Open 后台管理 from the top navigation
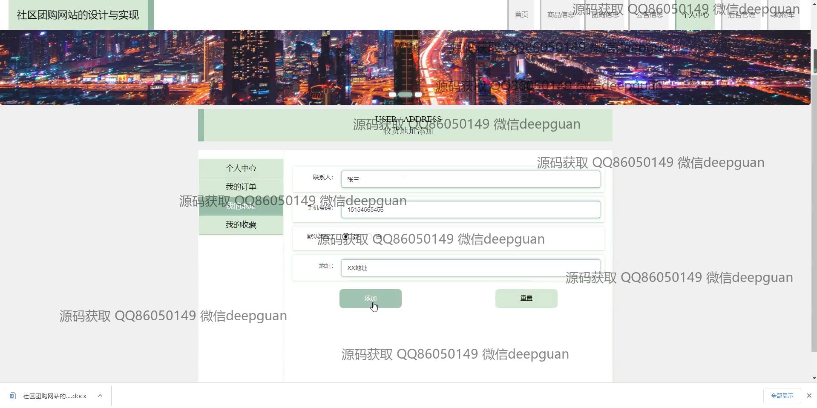The height and width of the screenshot is (408, 817). pos(742,15)
